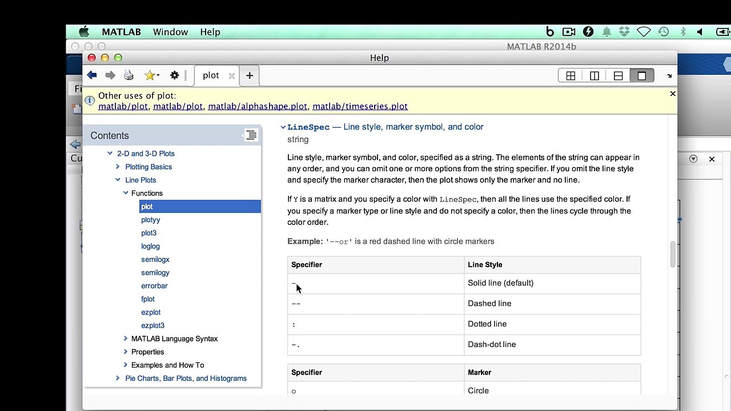Open loglog function page

[150, 246]
